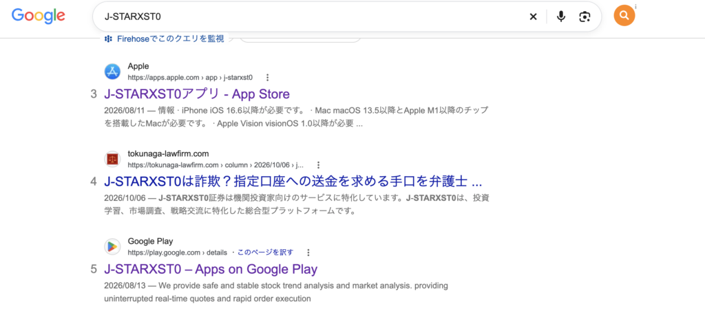
Task: Open more options for tokunaga-lawfirm result
Action: coord(318,164)
